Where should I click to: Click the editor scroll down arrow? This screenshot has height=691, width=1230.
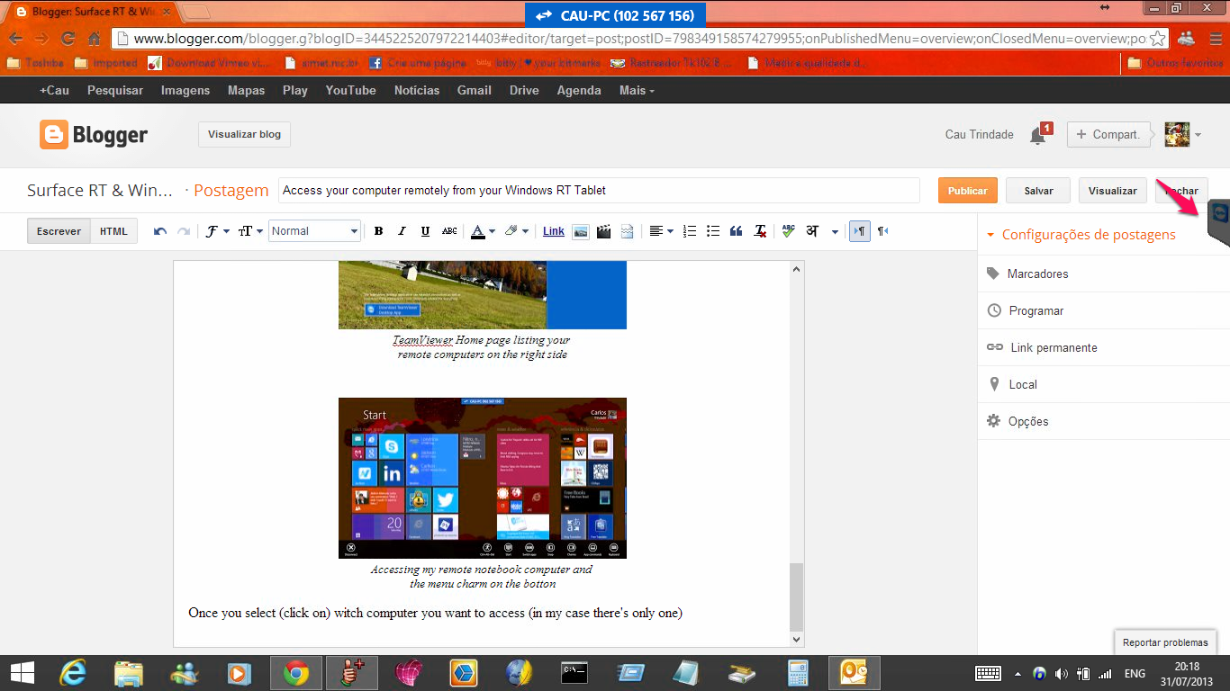point(796,639)
